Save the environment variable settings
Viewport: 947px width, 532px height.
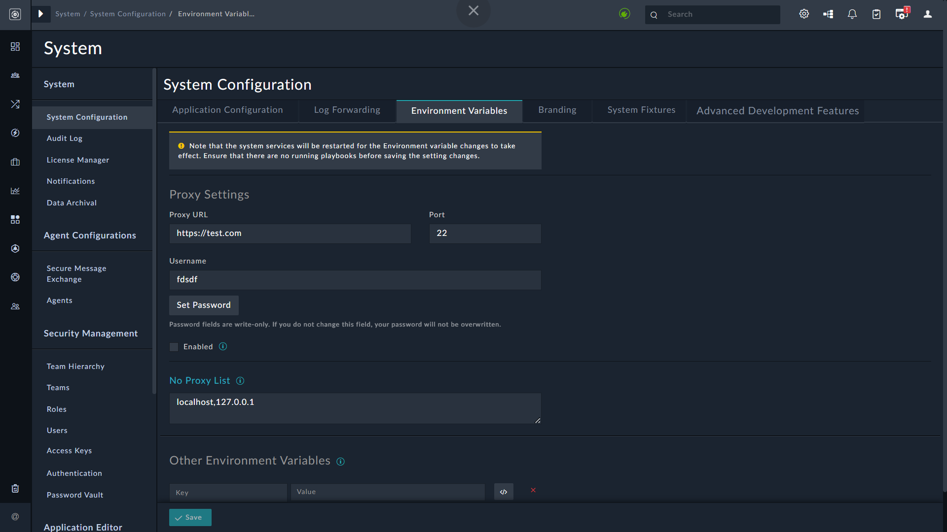pos(190,517)
